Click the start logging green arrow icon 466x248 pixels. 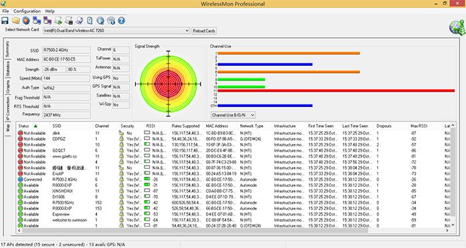point(59,21)
